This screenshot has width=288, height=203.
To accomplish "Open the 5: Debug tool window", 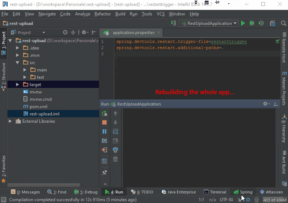I will click(x=86, y=192).
